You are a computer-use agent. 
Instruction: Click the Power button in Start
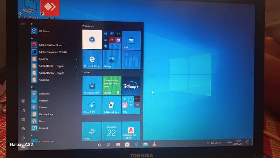pos(23,138)
